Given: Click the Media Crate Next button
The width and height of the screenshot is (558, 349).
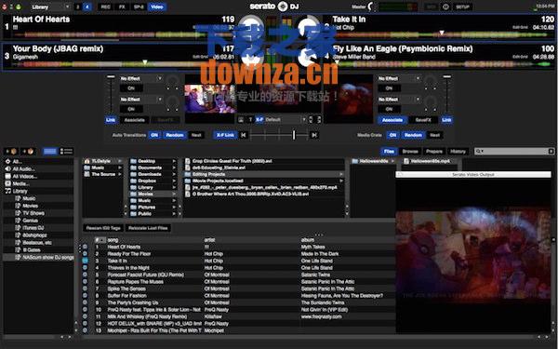Looking at the screenshot, I should tap(435, 135).
